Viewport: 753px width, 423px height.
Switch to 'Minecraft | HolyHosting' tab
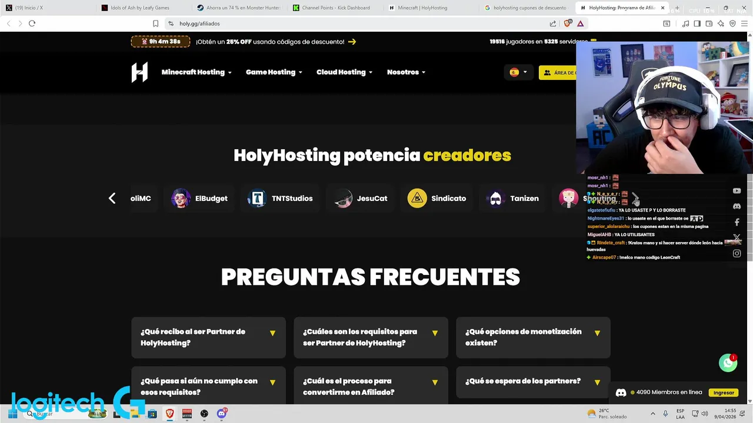pyautogui.click(x=431, y=8)
